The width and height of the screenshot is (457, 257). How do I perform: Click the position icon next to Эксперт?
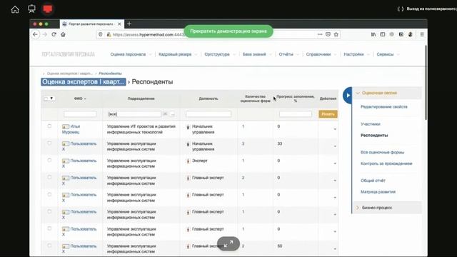[x=188, y=161]
